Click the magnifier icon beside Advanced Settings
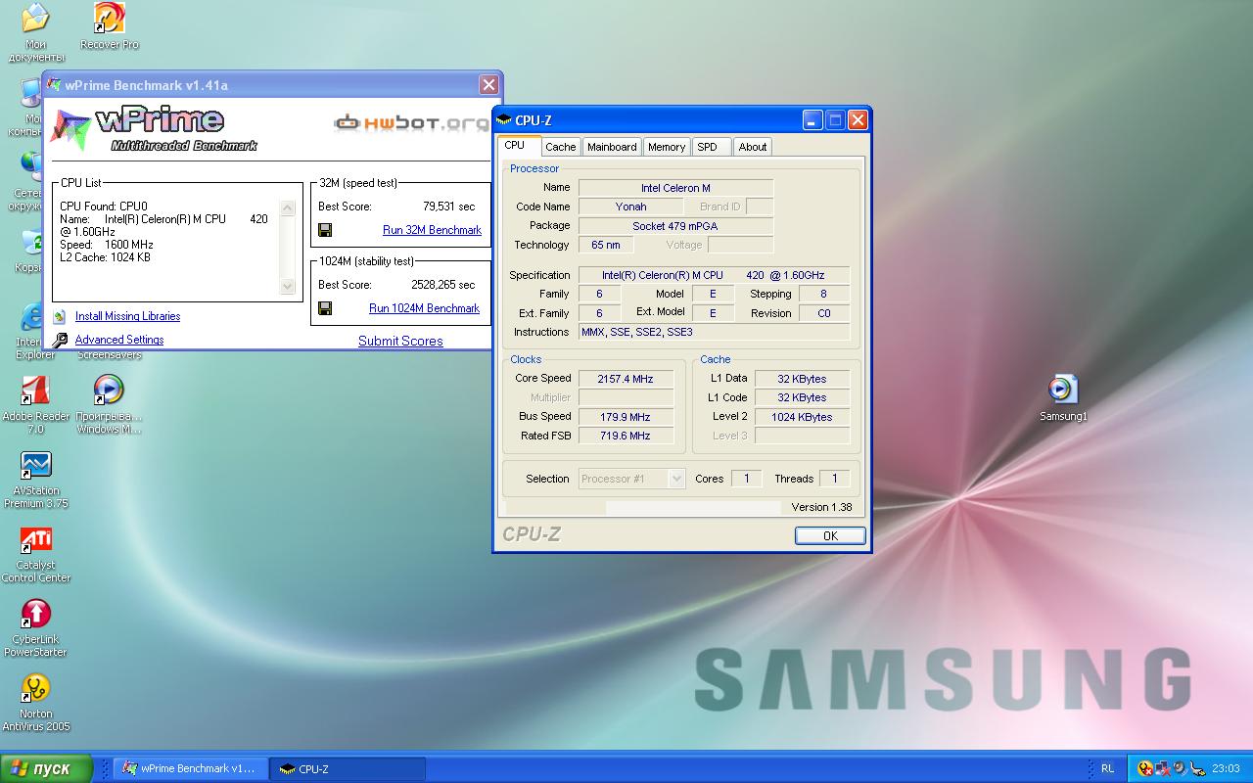 (60, 340)
